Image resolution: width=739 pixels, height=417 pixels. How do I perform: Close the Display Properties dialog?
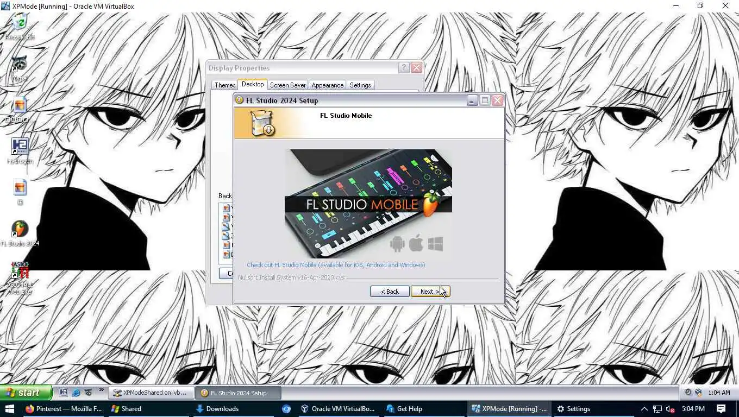pyautogui.click(x=416, y=68)
